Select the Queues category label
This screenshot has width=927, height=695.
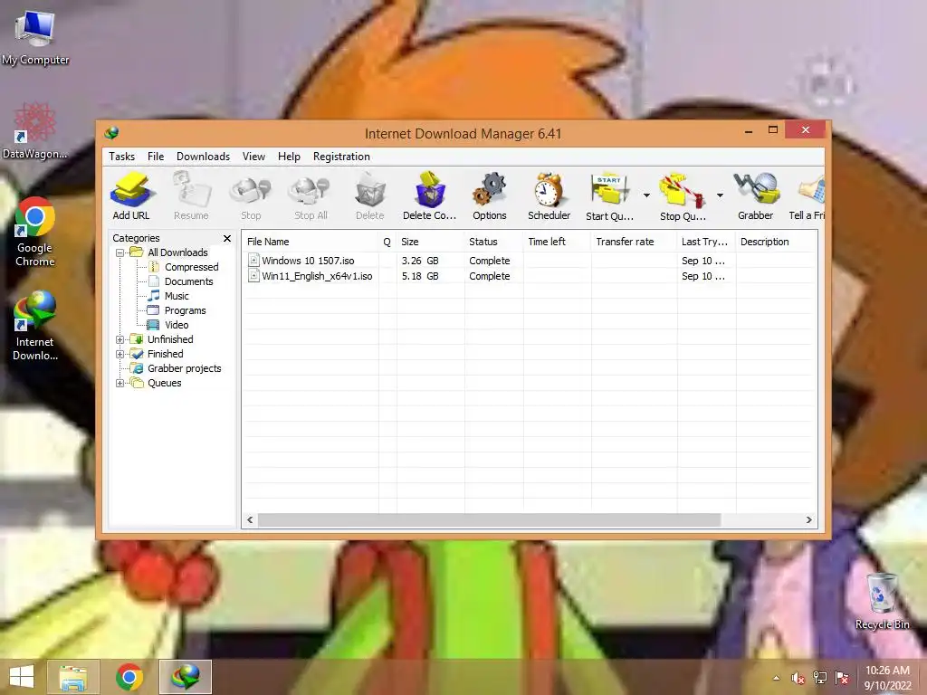click(165, 383)
